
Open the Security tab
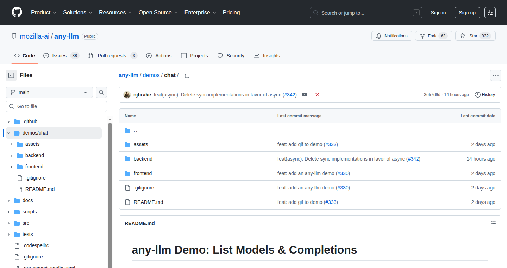tap(231, 56)
